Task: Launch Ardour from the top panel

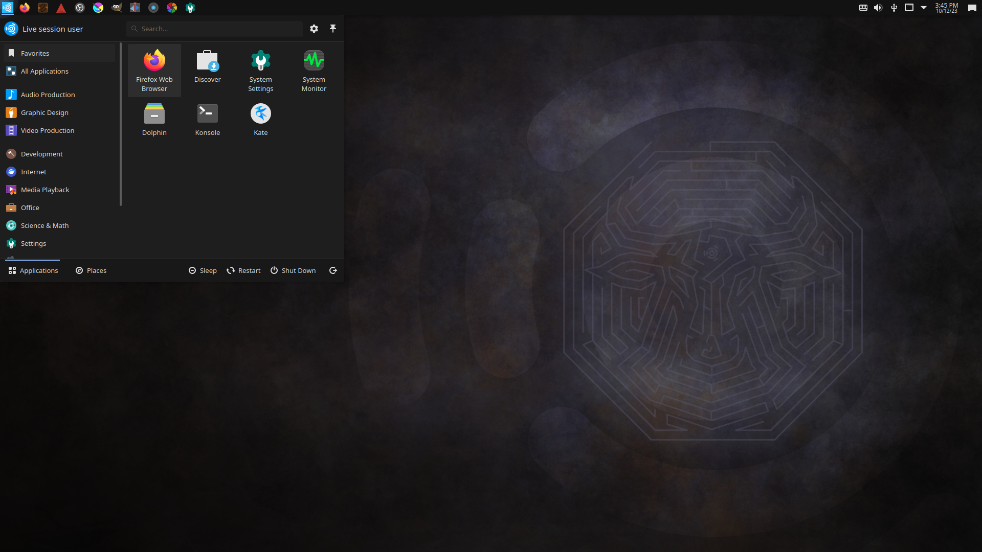Action: pos(61,8)
